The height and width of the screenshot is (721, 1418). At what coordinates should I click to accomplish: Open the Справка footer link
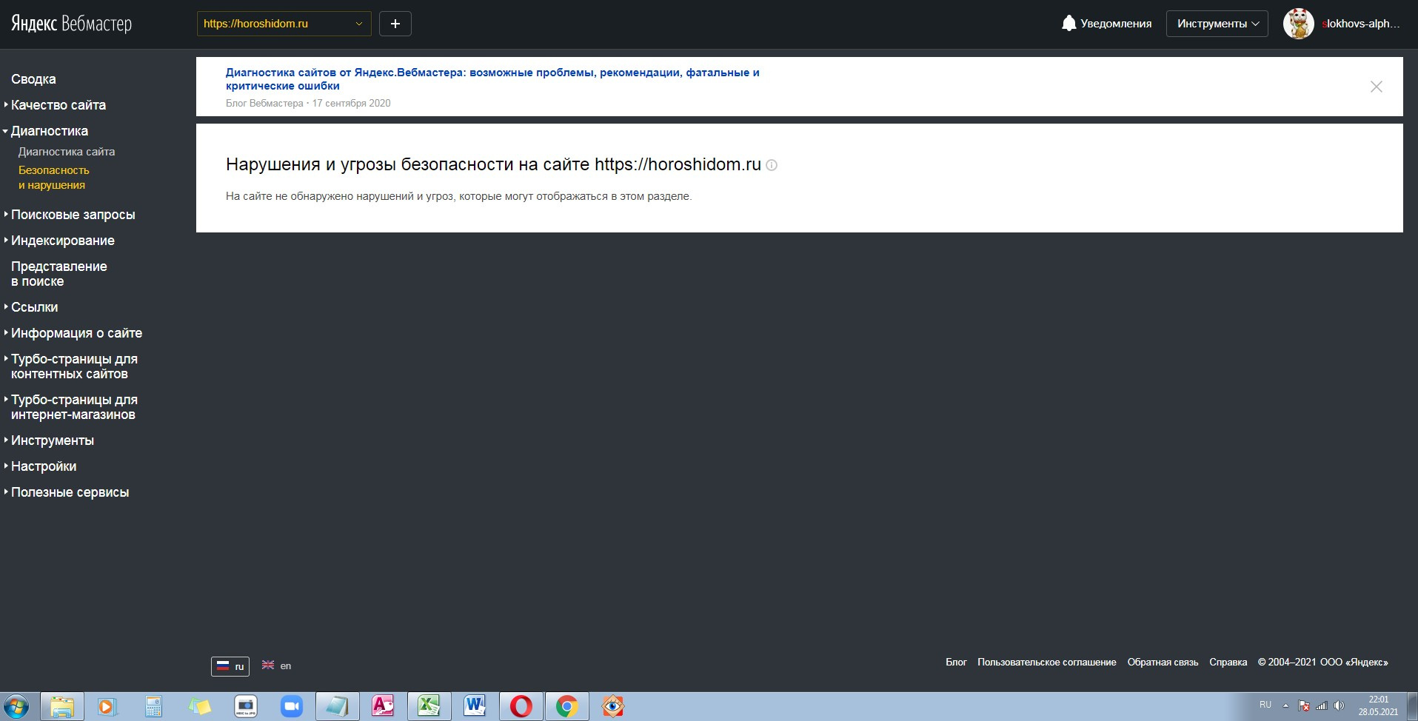tap(1228, 662)
